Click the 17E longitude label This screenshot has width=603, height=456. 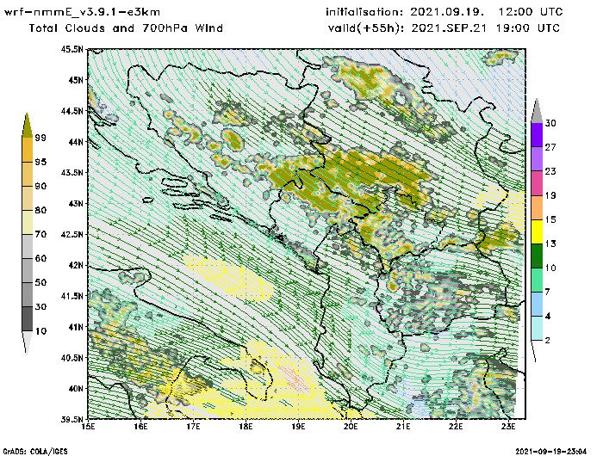click(x=194, y=427)
